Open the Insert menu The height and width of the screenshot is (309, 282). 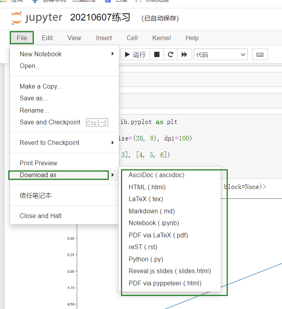pos(104,38)
